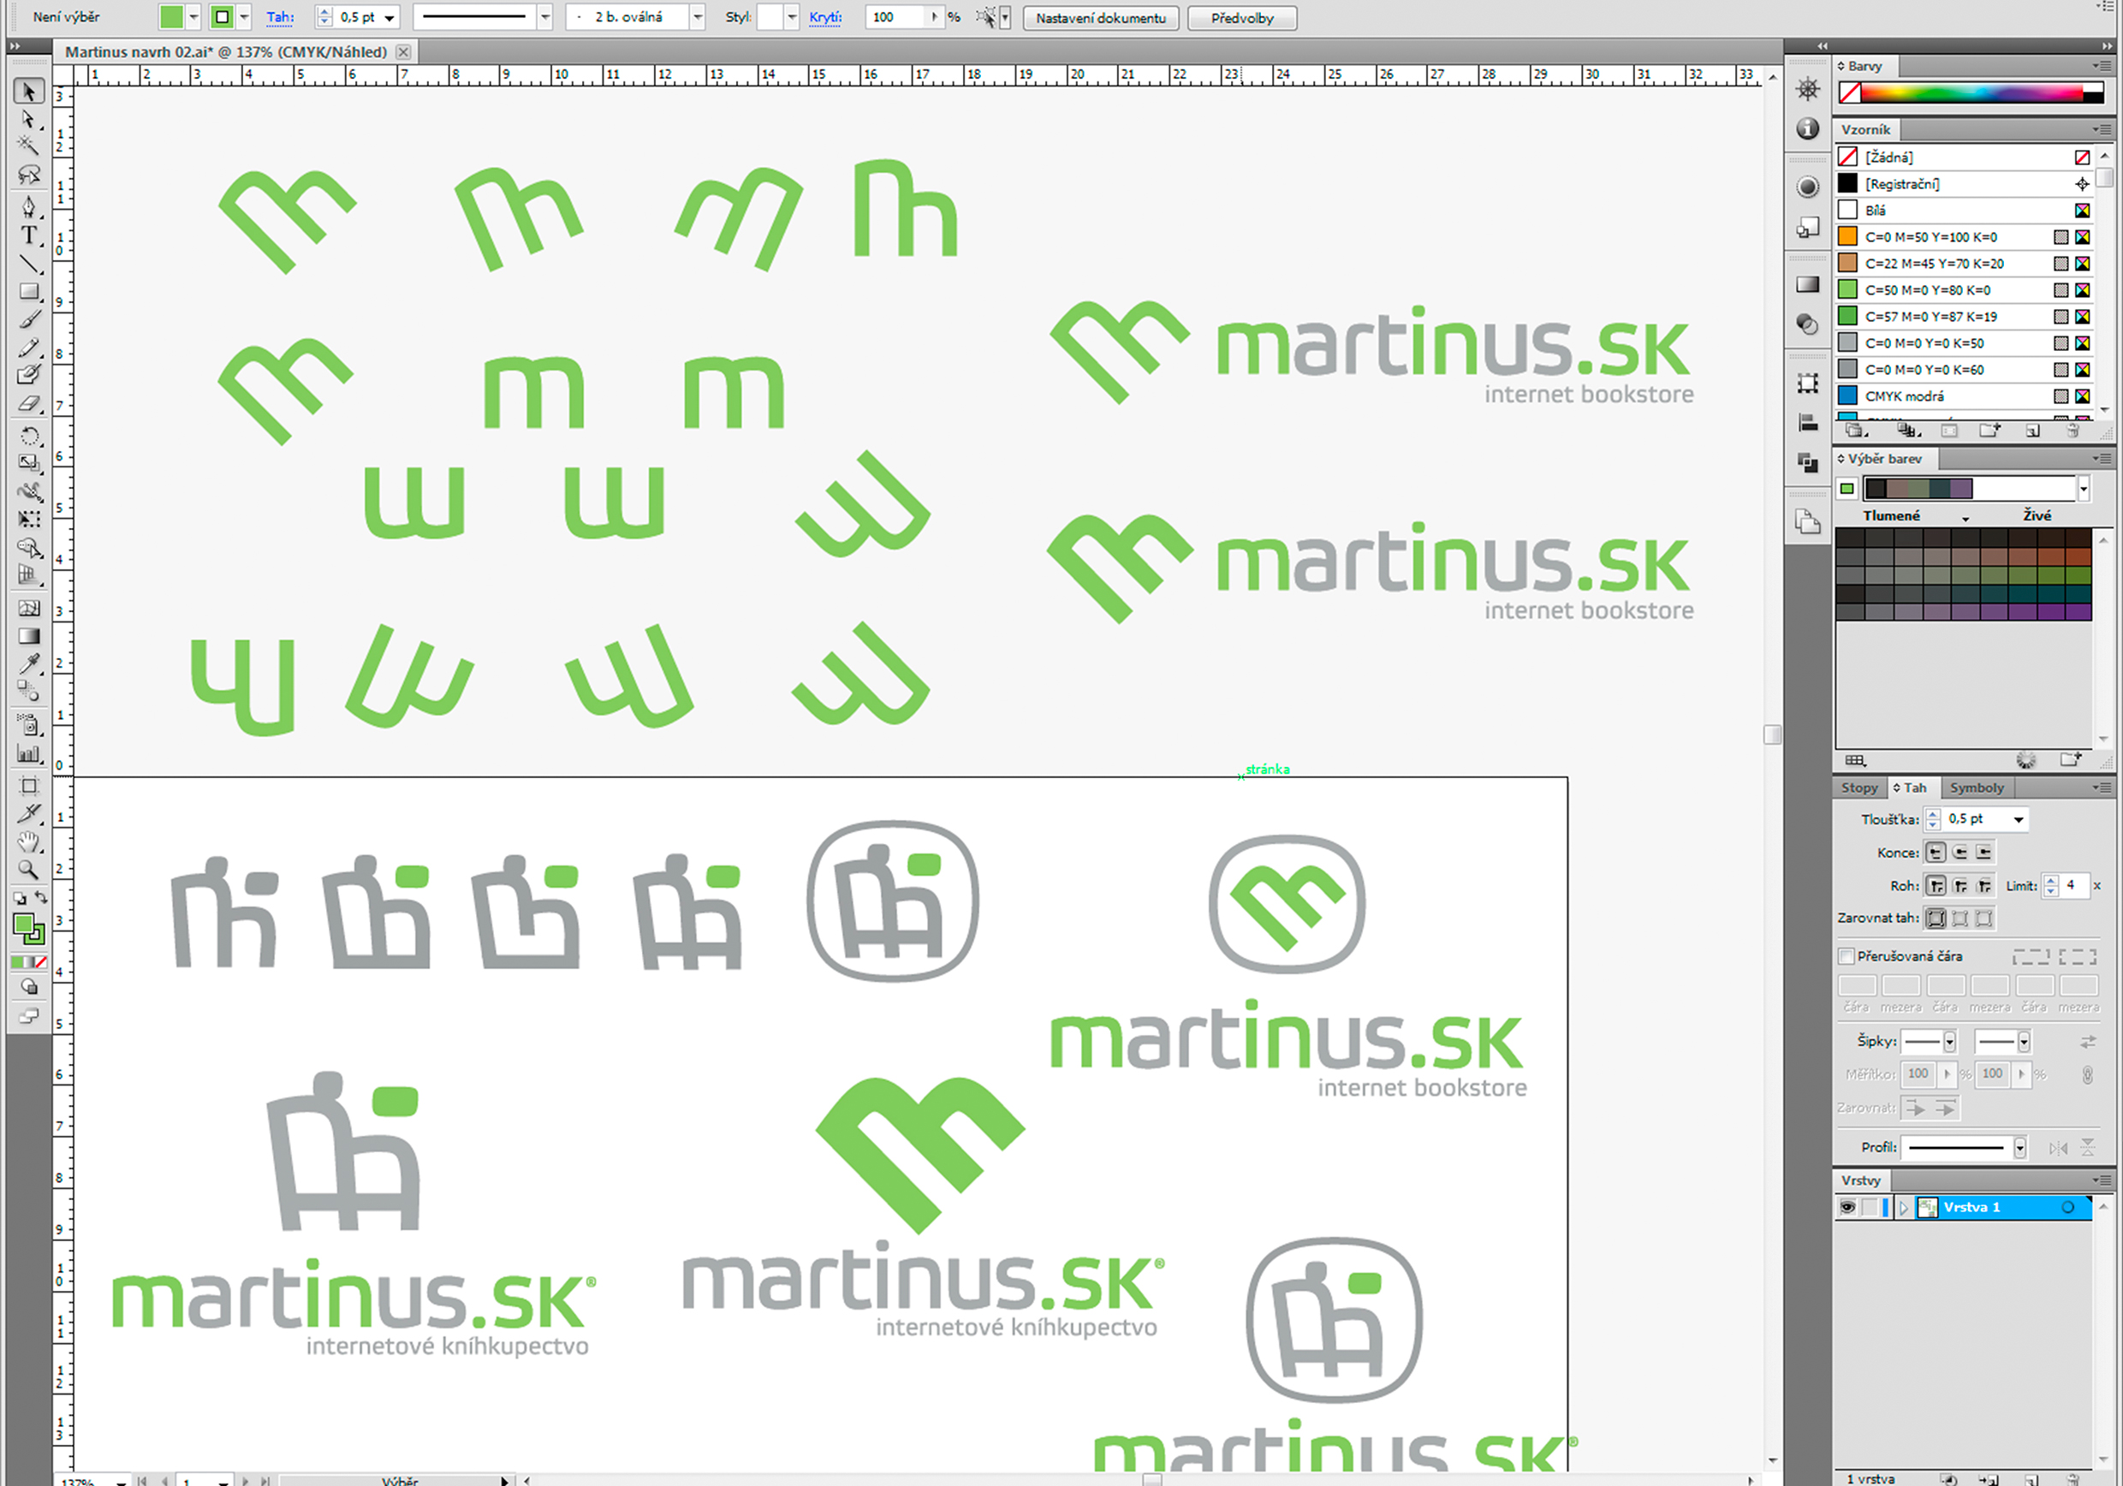Open the 2 b. oválná brush dropdown

coord(699,18)
